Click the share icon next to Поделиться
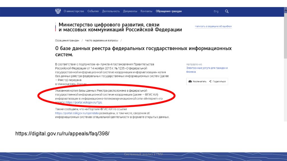This screenshot has width=287, height=161. (210, 81)
